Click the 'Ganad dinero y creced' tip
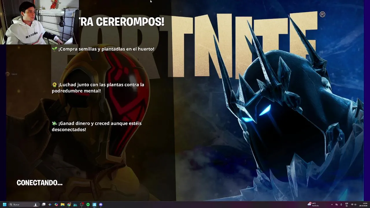The height and width of the screenshot is (208, 370). [x=97, y=126]
